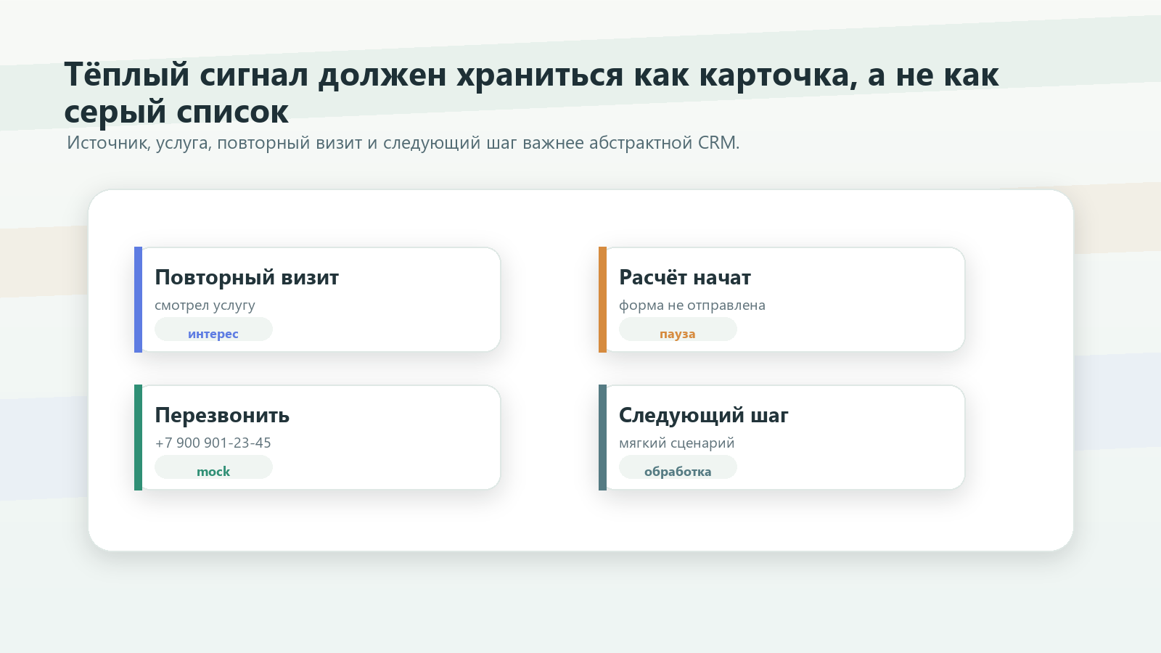Open the 'Следующий шаг' card heading
The image size is (1161, 653).
point(703,416)
